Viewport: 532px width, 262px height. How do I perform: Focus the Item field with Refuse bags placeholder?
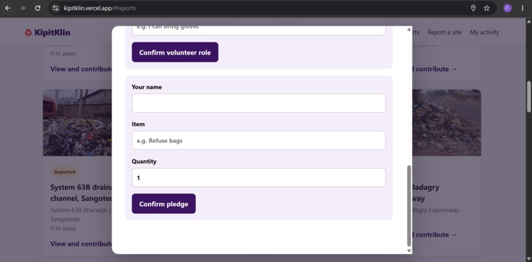pyautogui.click(x=259, y=140)
